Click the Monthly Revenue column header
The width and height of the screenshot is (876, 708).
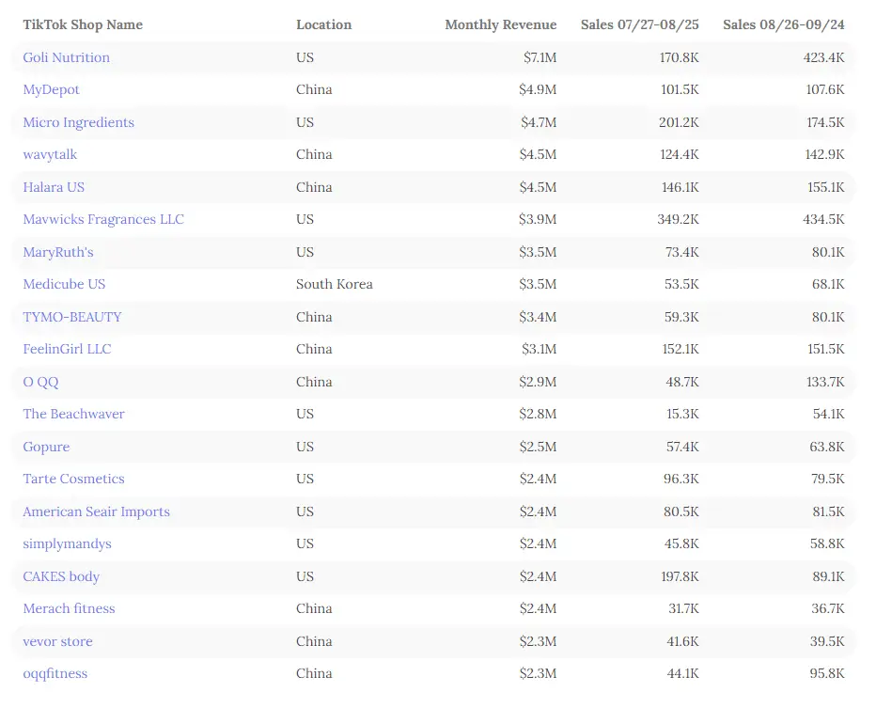pos(500,24)
